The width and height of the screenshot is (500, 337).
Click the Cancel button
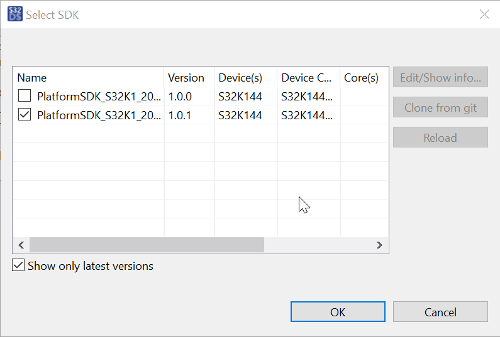(x=440, y=312)
